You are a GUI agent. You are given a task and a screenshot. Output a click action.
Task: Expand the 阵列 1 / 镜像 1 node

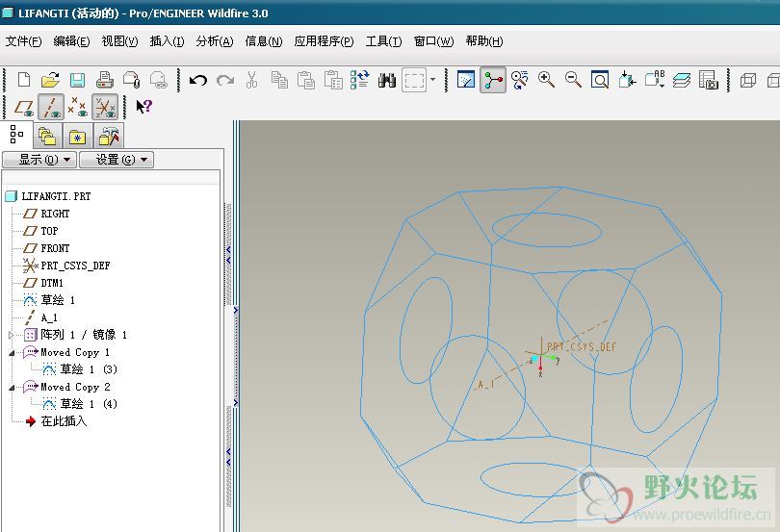[x=11, y=335]
